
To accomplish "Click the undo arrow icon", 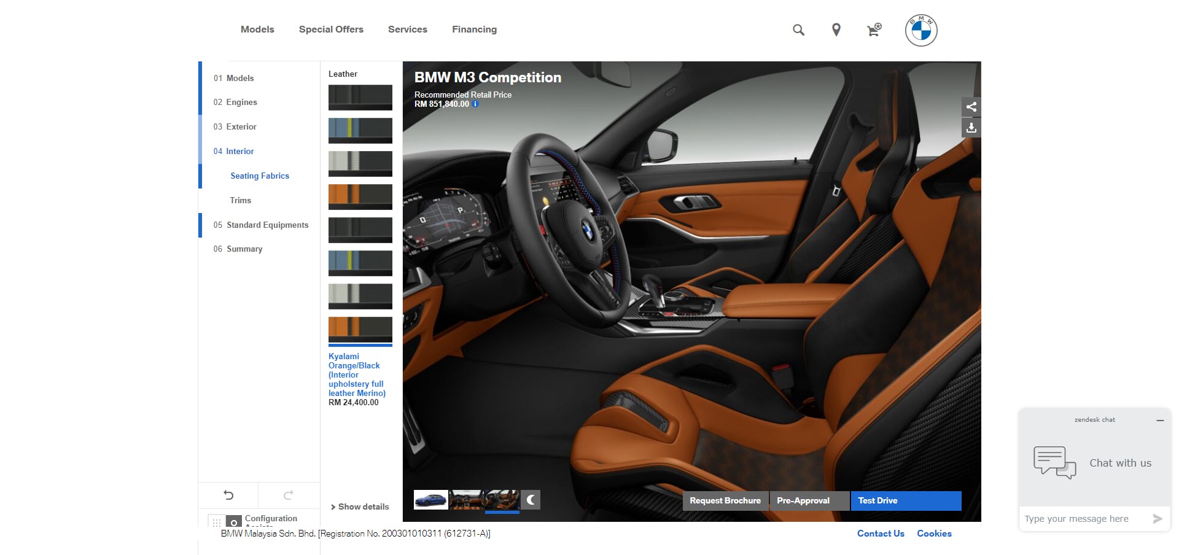I will click(x=228, y=495).
